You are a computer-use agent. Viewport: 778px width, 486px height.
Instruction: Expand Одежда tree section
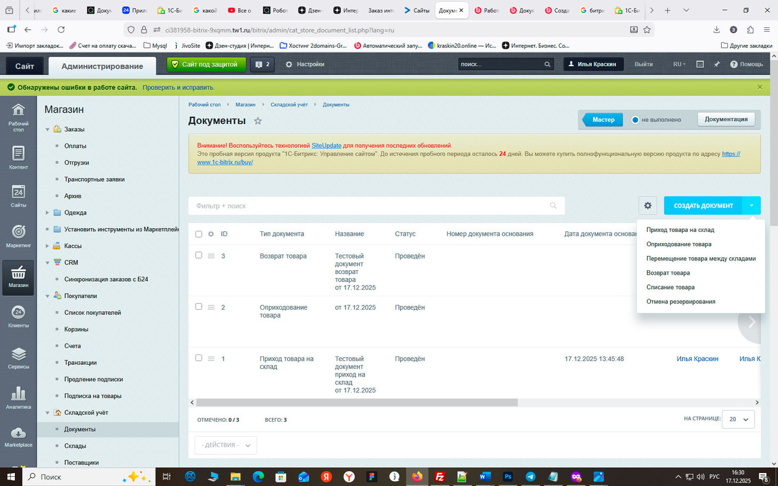47,213
